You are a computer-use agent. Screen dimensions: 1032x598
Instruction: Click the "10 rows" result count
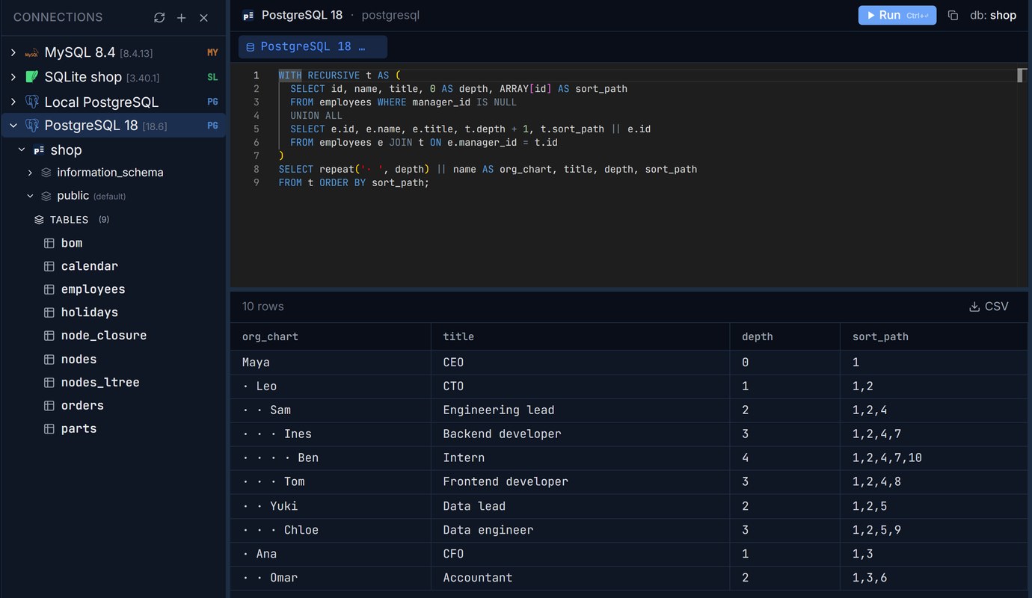[x=262, y=306]
